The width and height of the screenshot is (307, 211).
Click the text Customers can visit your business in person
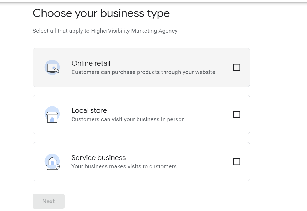(x=128, y=119)
